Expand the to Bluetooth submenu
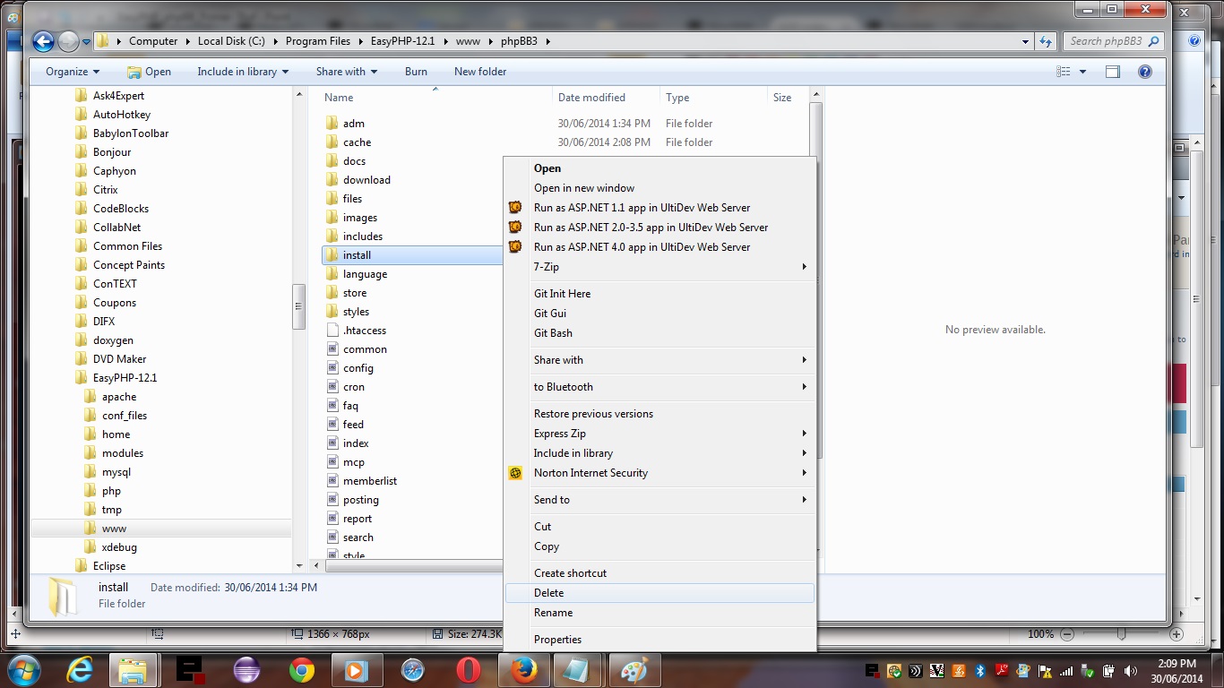Screen dimensions: 1224x688 659,387
